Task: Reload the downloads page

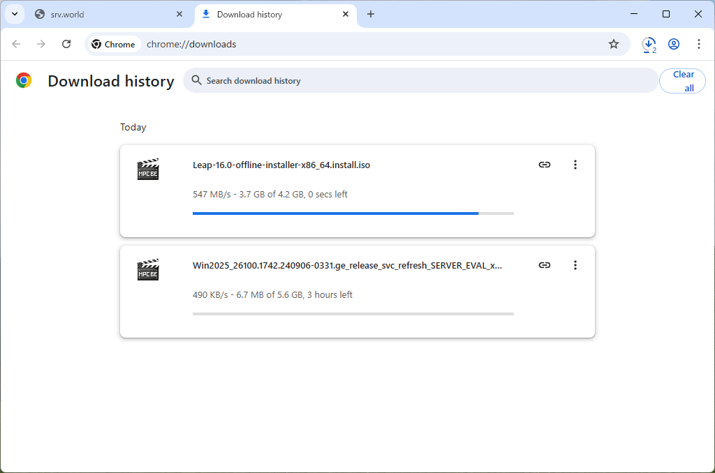Action: [66, 44]
